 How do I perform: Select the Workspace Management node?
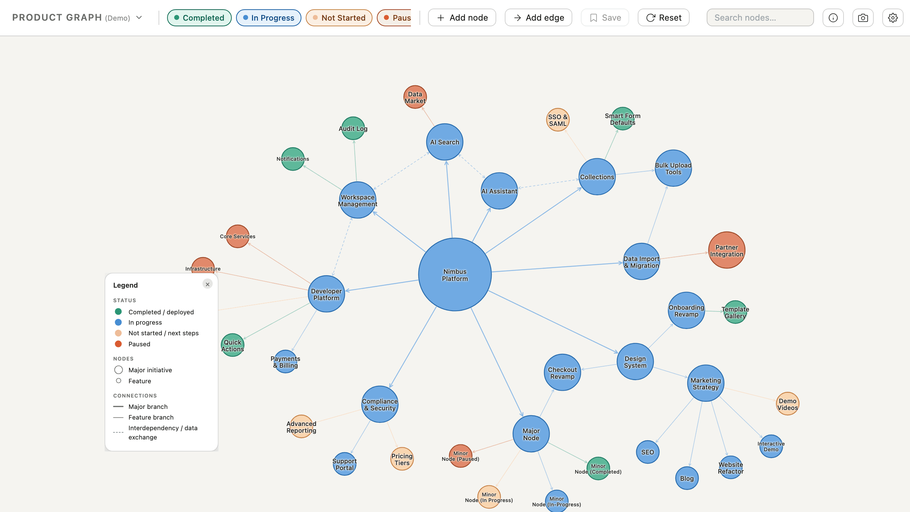[x=358, y=200]
